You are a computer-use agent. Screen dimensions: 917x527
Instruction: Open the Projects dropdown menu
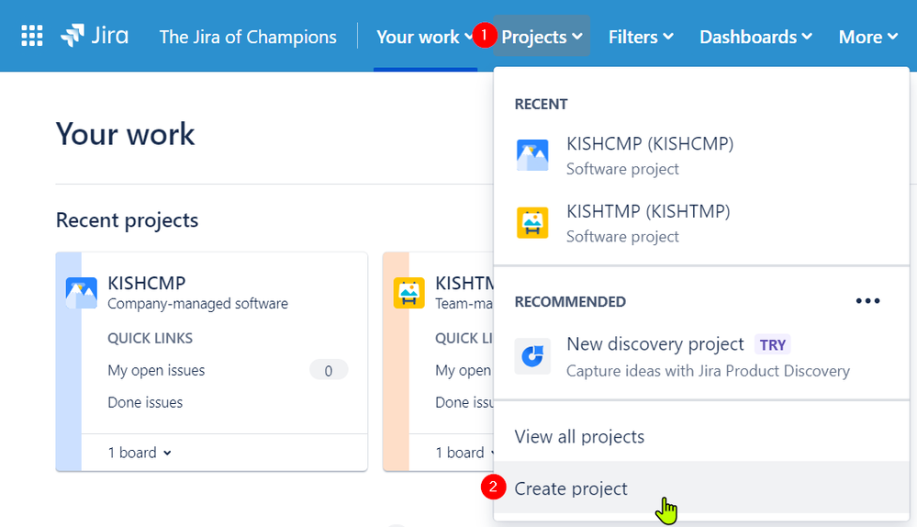542,37
